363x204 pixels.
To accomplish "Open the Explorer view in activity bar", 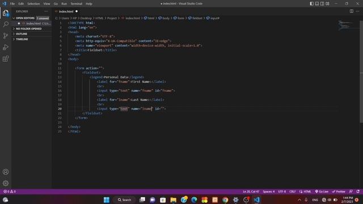I will [6, 13].
